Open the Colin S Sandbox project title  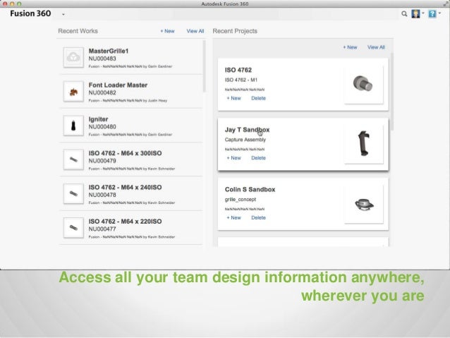tap(250, 190)
